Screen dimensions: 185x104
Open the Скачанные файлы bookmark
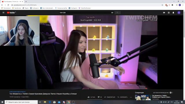tap(61, 8)
